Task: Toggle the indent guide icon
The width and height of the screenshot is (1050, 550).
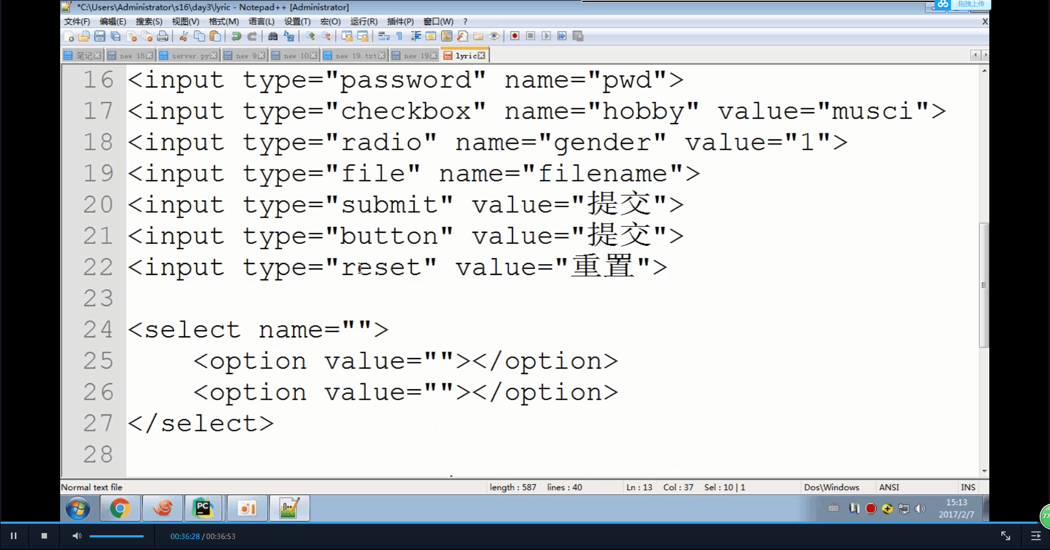Action: coord(416,36)
